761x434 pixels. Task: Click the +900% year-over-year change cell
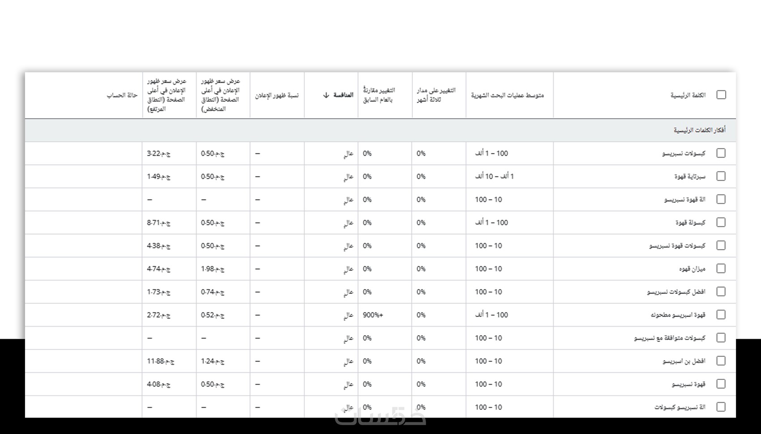pos(373,315)
